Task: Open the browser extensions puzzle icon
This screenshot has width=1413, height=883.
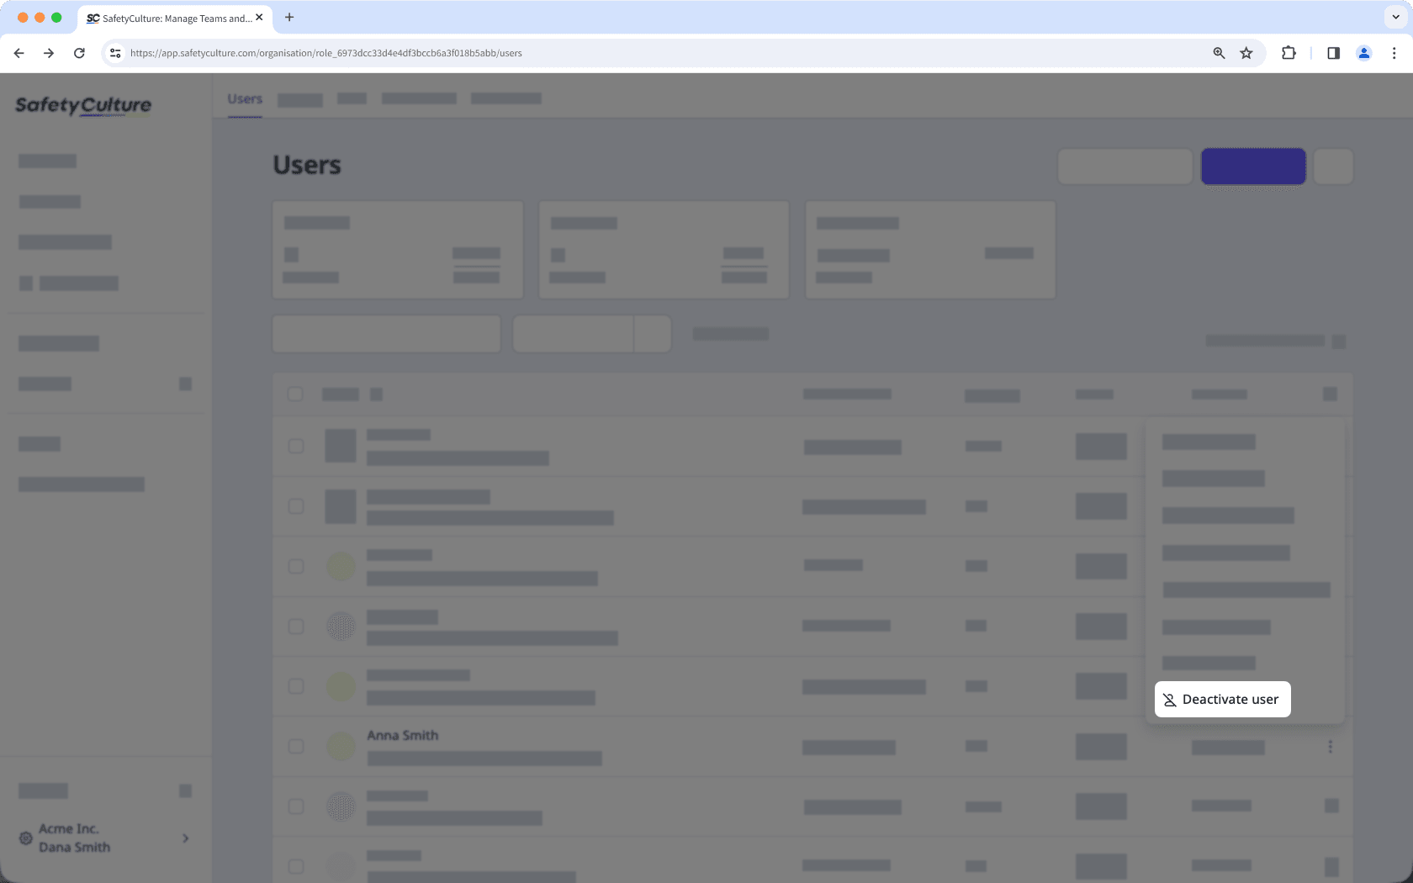Action: click(x=1288, y=52)
